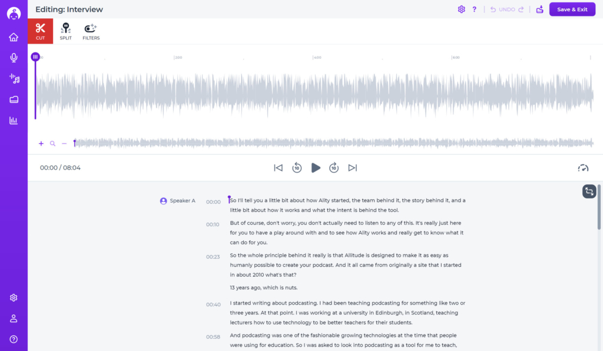Open the microphone recording section
603x351 pixels.
[14, 58]
